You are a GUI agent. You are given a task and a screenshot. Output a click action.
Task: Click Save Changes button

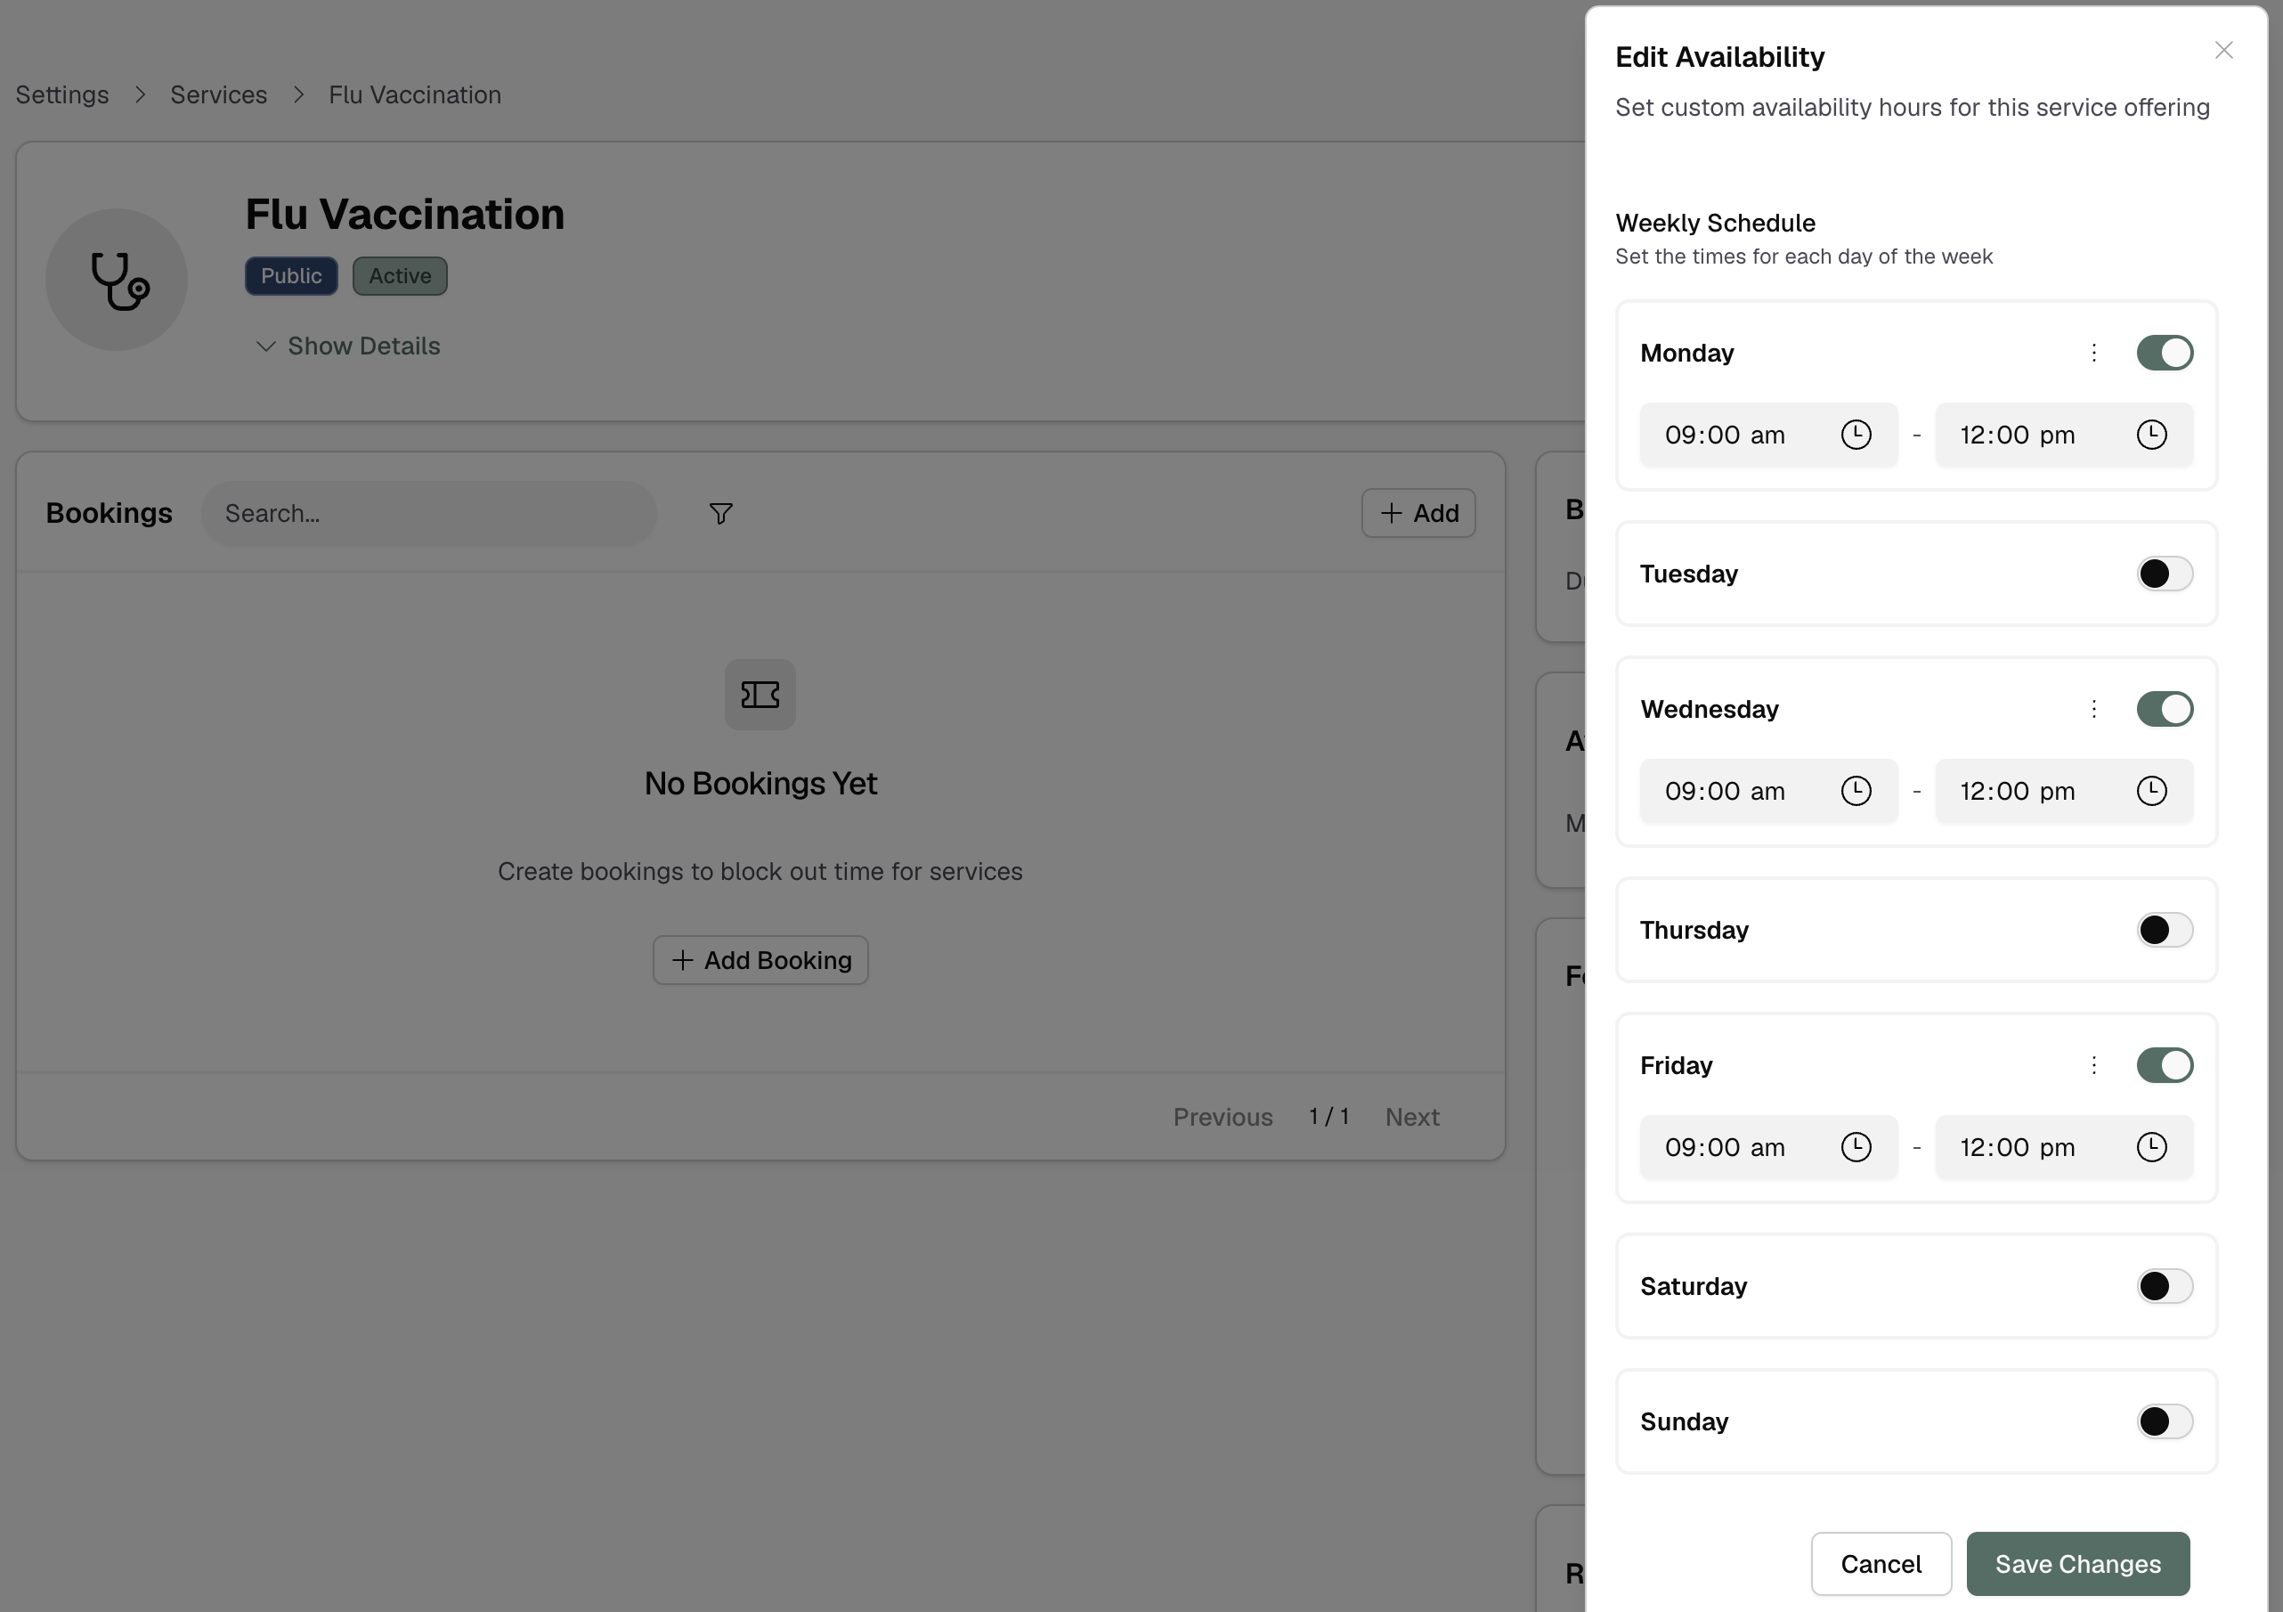2077,1563
